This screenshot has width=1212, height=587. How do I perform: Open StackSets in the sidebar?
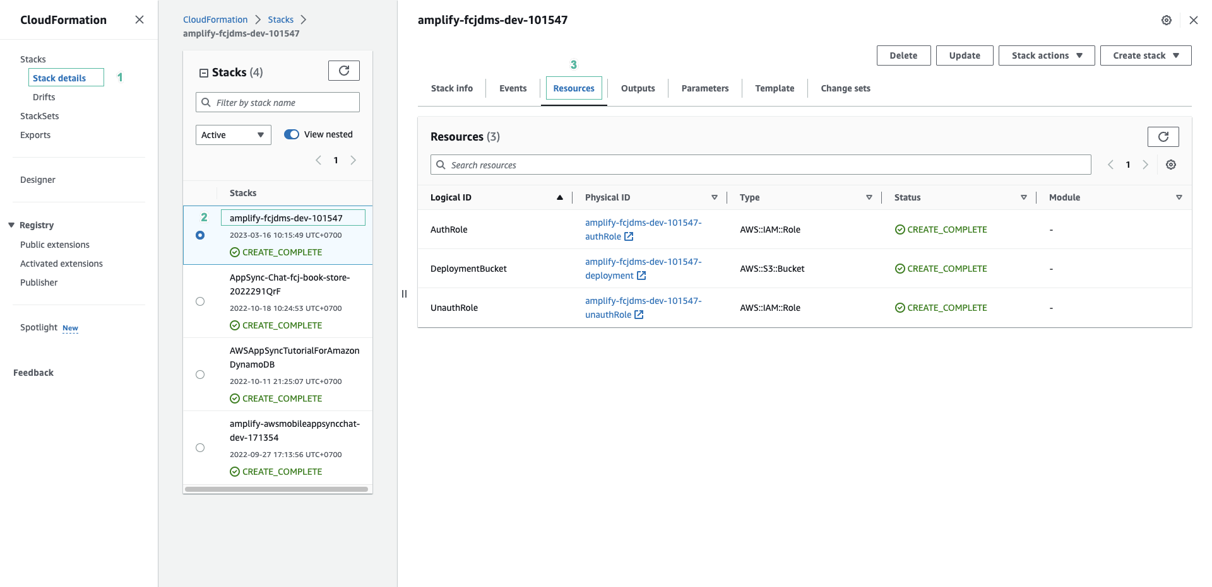point(39,116)
